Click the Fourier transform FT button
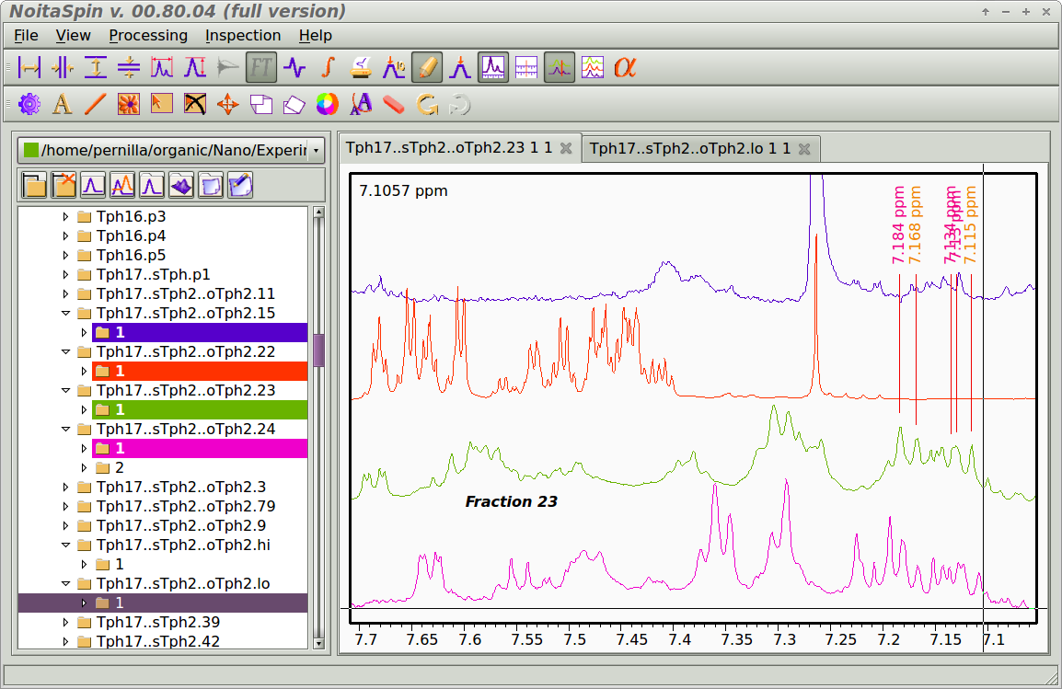This screenshot has height=689, width=1062. coord(261,67)
